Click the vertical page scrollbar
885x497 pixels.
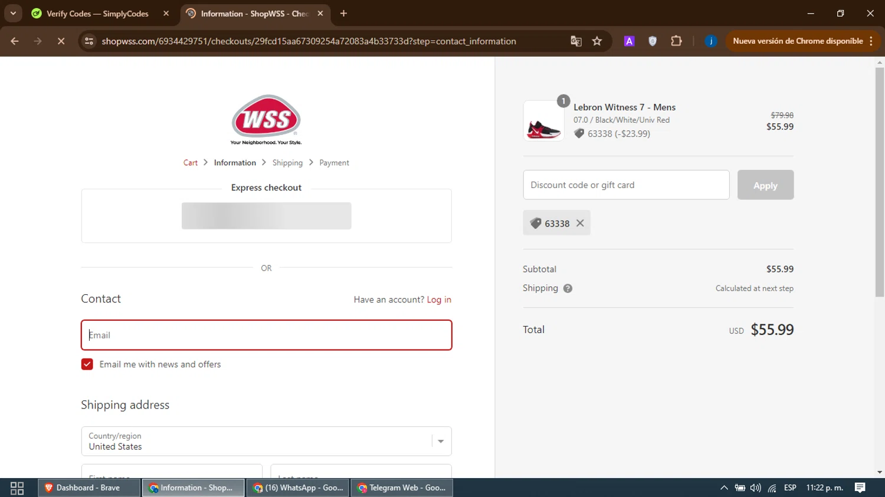tap(880, 182)
